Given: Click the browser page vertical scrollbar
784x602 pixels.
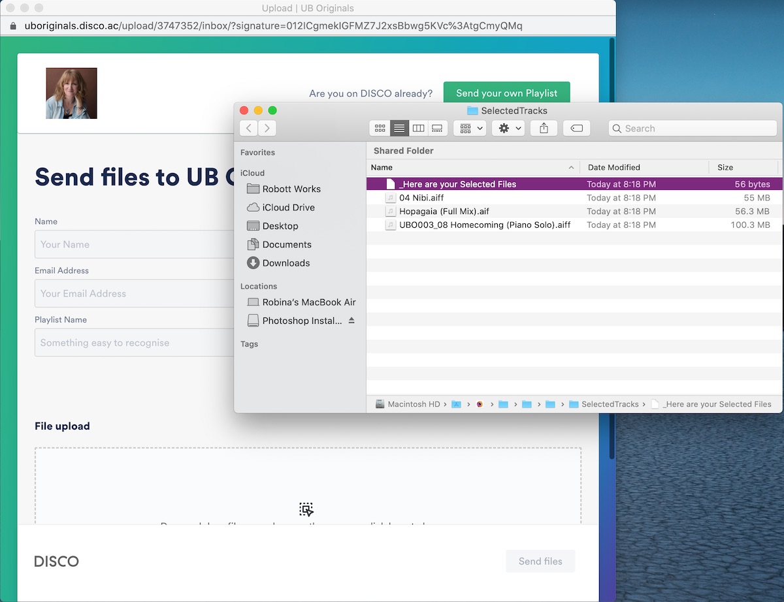Looking at the screenshot, I should tap(612, 248).
